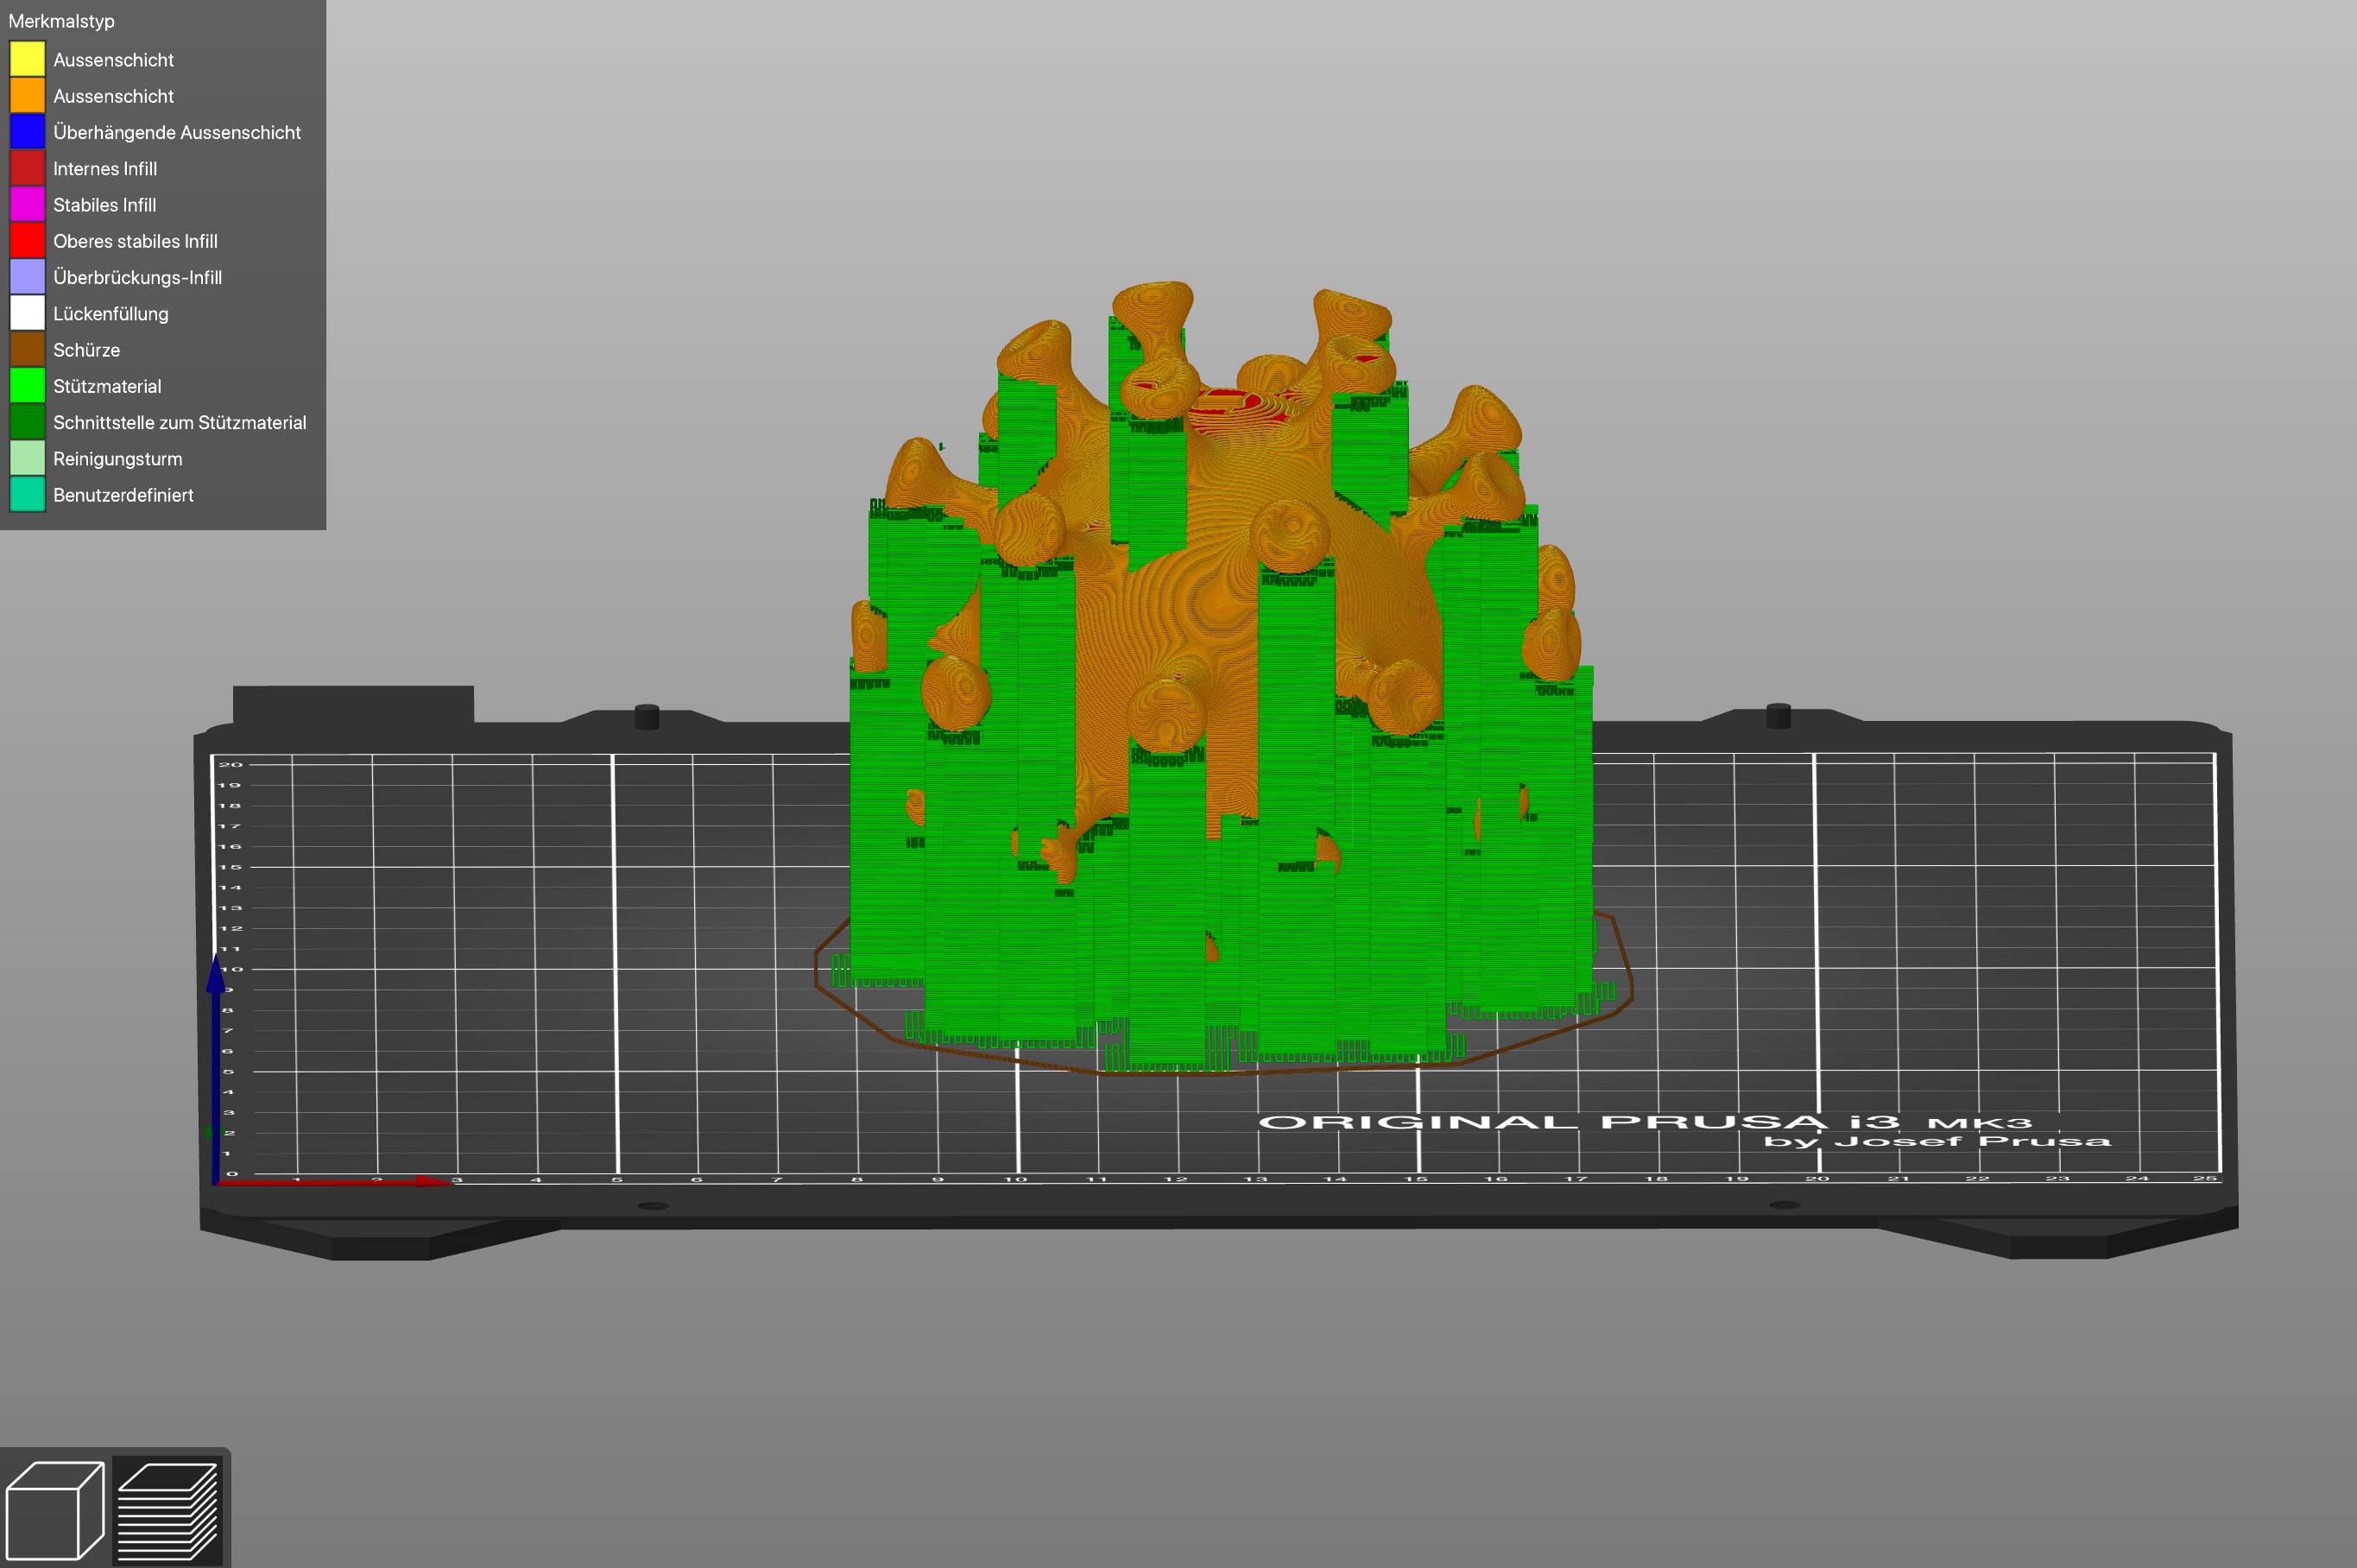The image size is (2357, 1568).
Task: Click the 'Schnittstelle zum Stützmaterial' legend label
Action: [x=180, y=422]
